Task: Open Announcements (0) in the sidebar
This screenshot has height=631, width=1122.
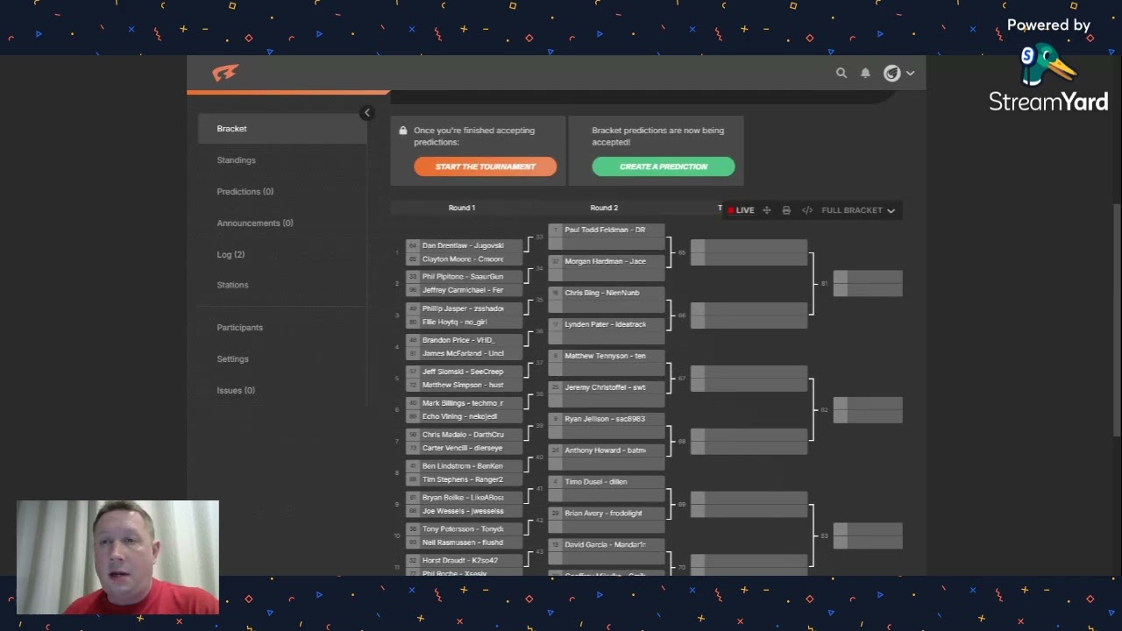Action: [x=255, y=223]
